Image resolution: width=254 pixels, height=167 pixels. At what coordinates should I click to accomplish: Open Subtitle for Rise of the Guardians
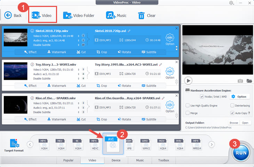pyautogui.click(x=149, y=119)
